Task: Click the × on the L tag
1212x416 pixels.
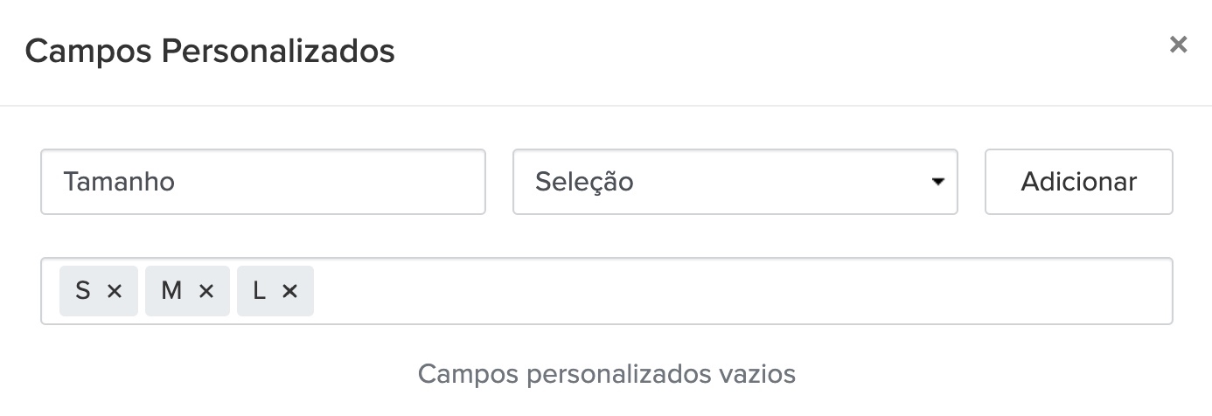Action: (290, 292)
